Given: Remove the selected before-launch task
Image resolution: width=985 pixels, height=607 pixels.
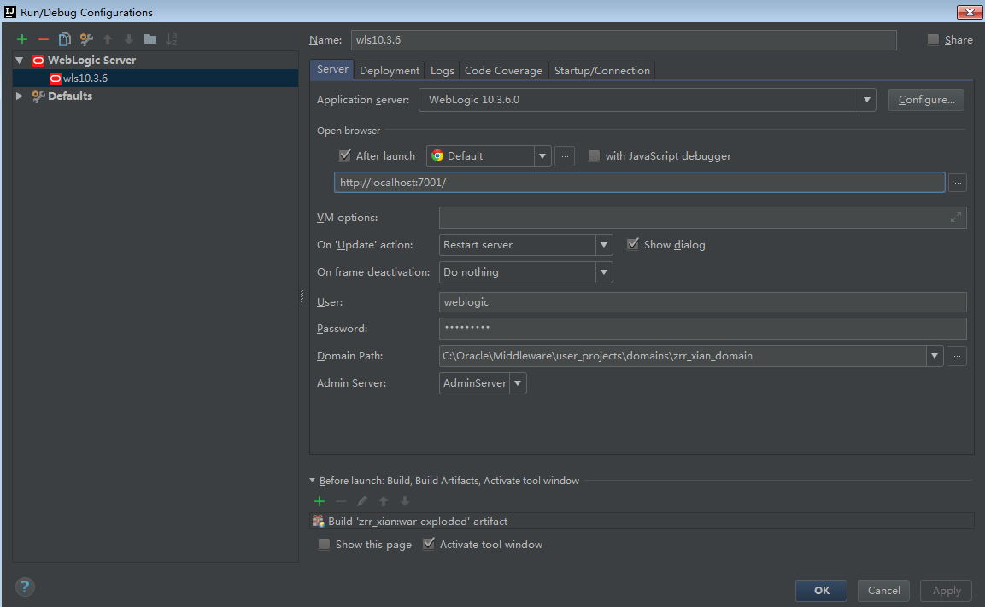Looking at the screenshot, I should click(x=341, y=501).
